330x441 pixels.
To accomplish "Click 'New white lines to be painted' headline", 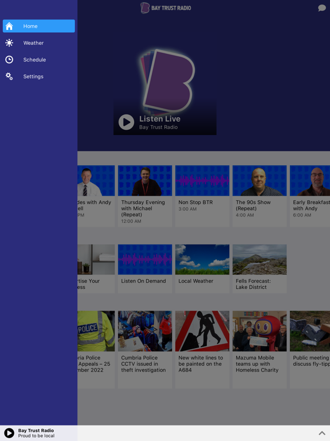I will point(201,364).
